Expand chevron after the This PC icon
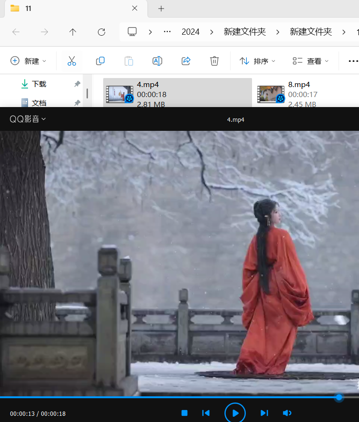The height and width of the screenshot is (422, 359). point(150,32)
